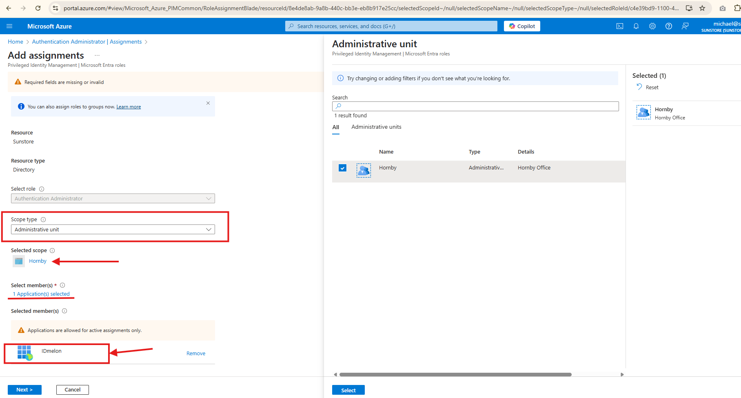Screen dimensions: 741x398
Task: Follow the Learn more link
Action: [129, 107]
